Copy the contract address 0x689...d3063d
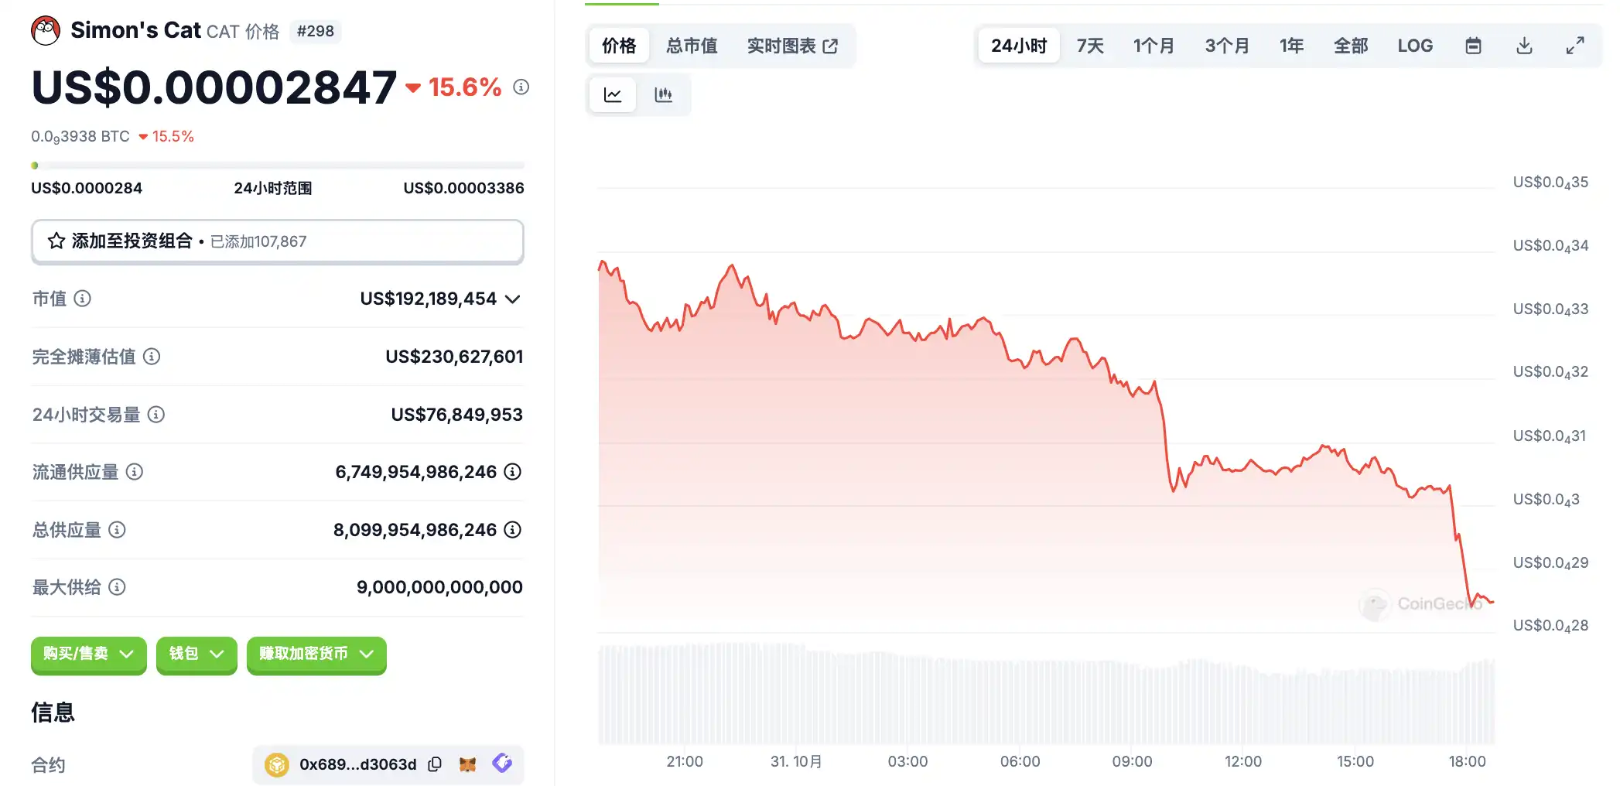Viewport: 1620px width, 786px height. pos(435,764)
